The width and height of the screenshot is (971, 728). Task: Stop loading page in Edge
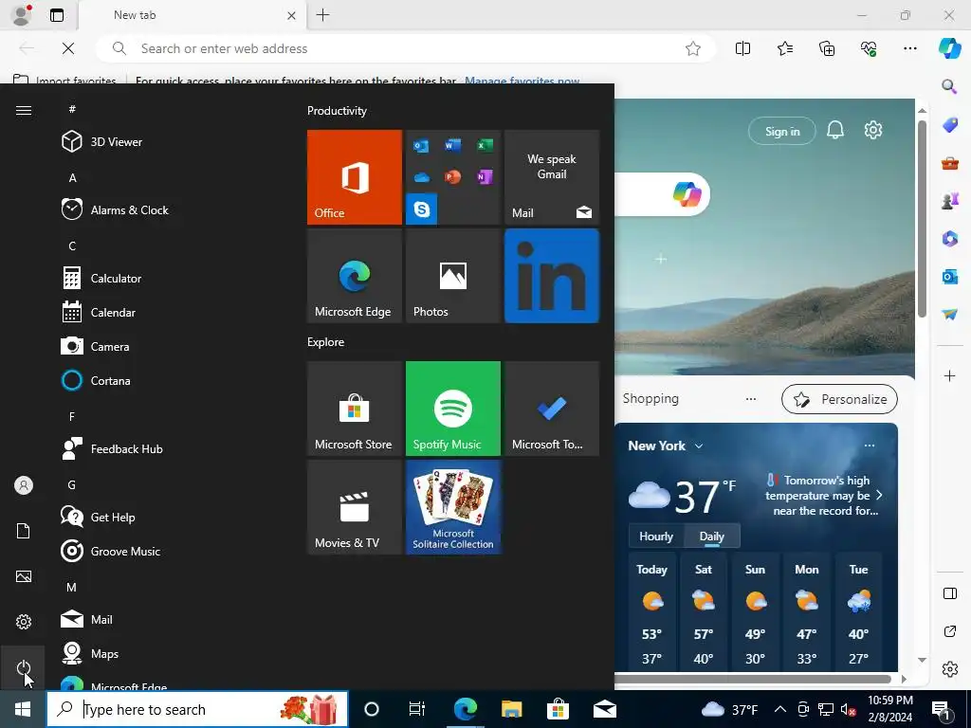(68, 48)
